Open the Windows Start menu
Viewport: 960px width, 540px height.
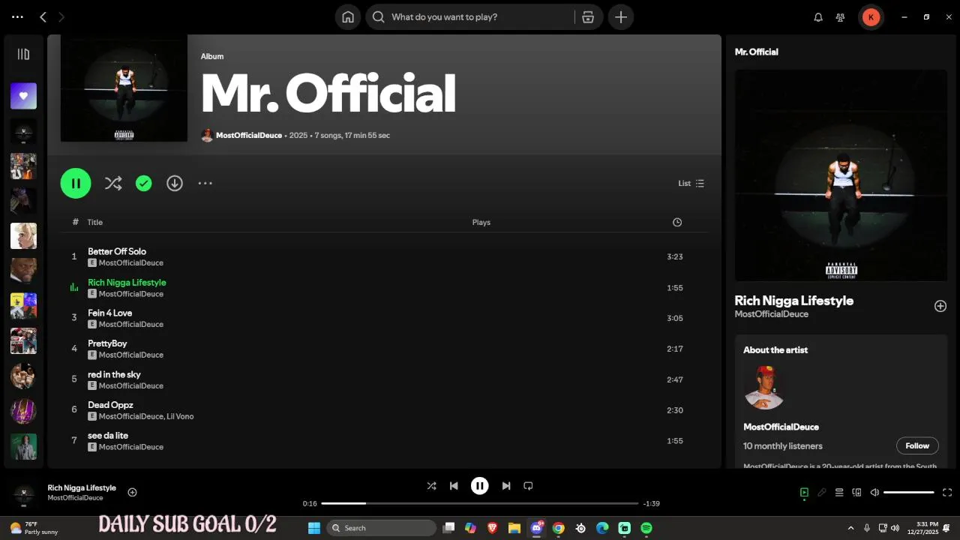point(314,528)
